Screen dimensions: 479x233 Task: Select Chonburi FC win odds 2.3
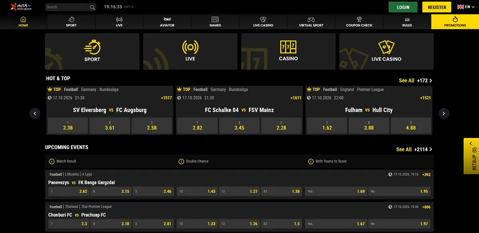[69, 224]
